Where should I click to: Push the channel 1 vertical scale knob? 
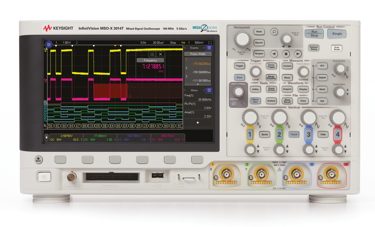pos(250,117)
